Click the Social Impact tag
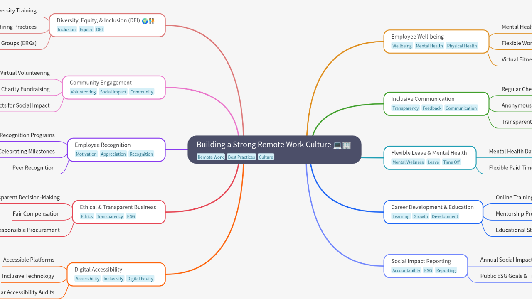 (113, 92)
